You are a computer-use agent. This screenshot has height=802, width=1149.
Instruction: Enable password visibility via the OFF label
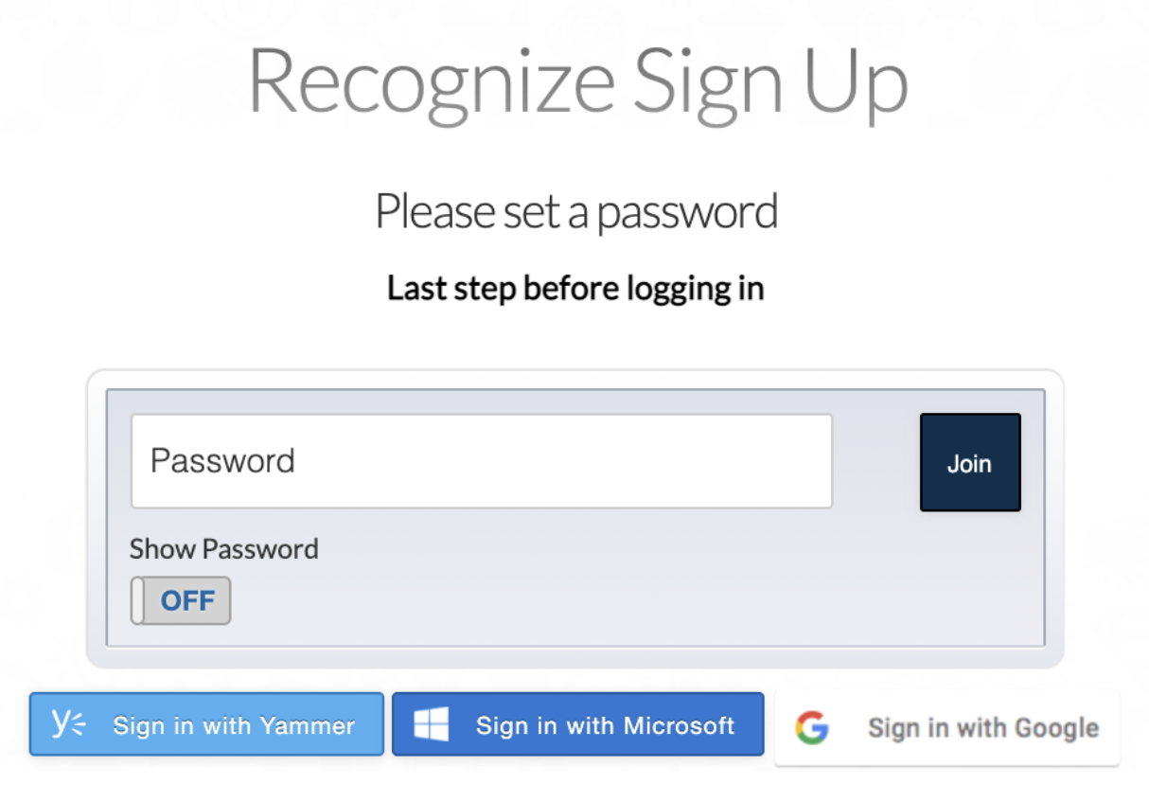pyautogui.click(x=187, y=600)
